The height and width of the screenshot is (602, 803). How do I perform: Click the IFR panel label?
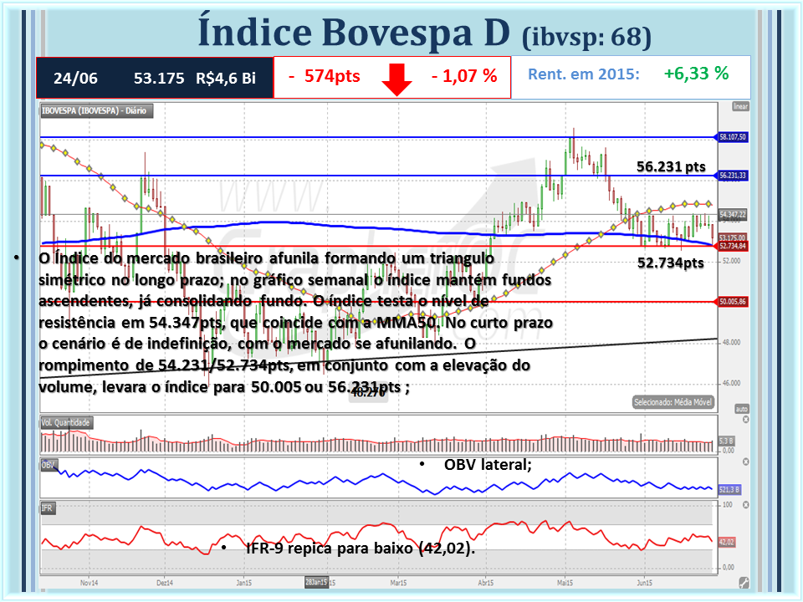(47, 508)
